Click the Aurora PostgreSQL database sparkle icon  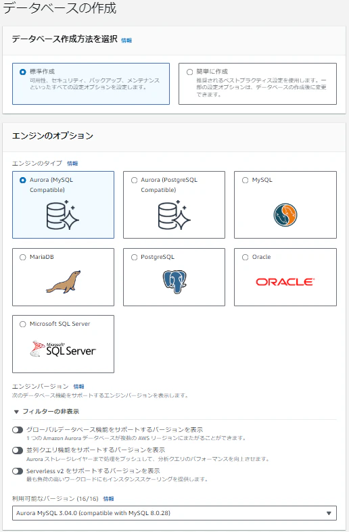(174, 215)
